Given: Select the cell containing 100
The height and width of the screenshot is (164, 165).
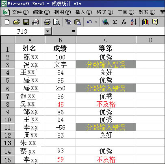Looking at the screenshot, I should tap(60, 57).
